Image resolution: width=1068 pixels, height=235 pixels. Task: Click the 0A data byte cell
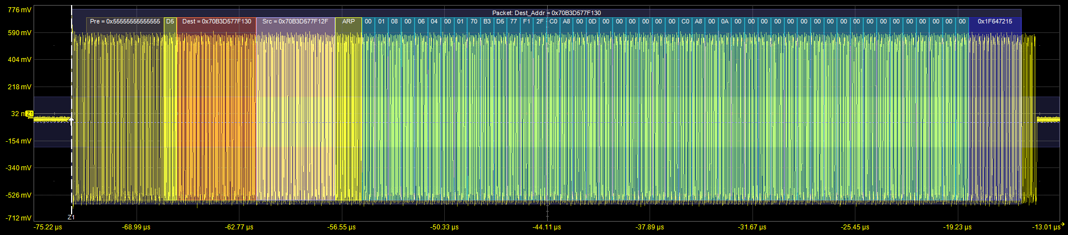(x=724, y=22)
